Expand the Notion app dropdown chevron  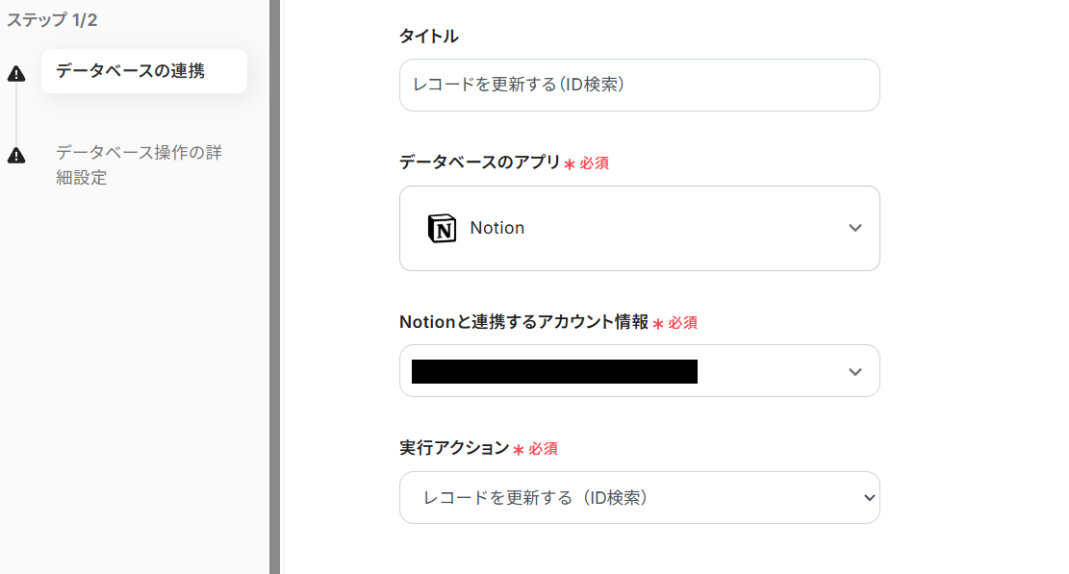(x=854, y=228)
